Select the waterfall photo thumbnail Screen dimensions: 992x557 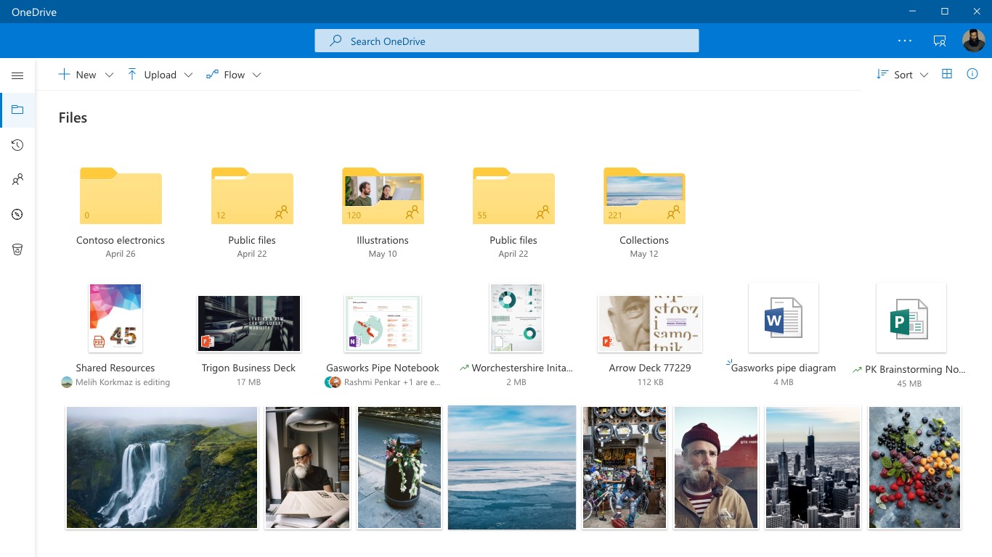click(x=162, y=467)
